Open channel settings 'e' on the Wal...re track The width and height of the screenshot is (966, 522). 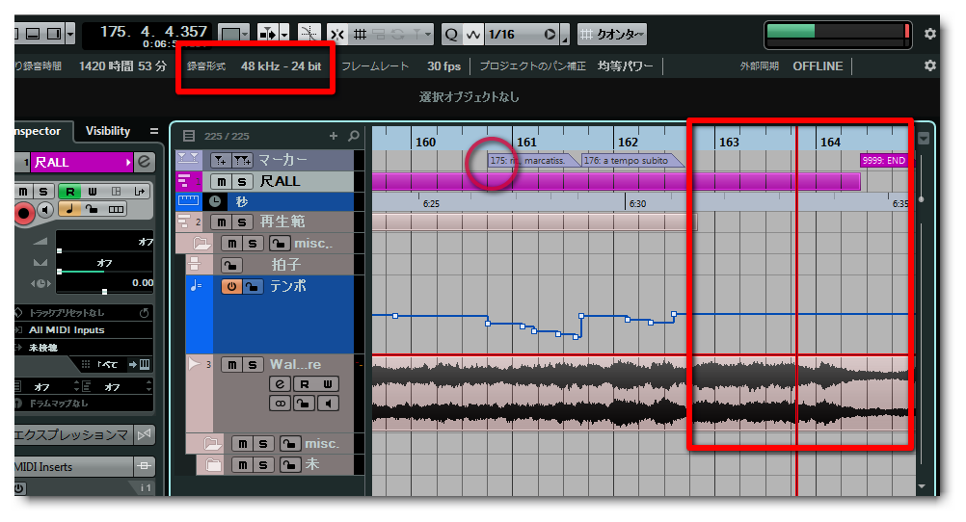coord(280,384)
